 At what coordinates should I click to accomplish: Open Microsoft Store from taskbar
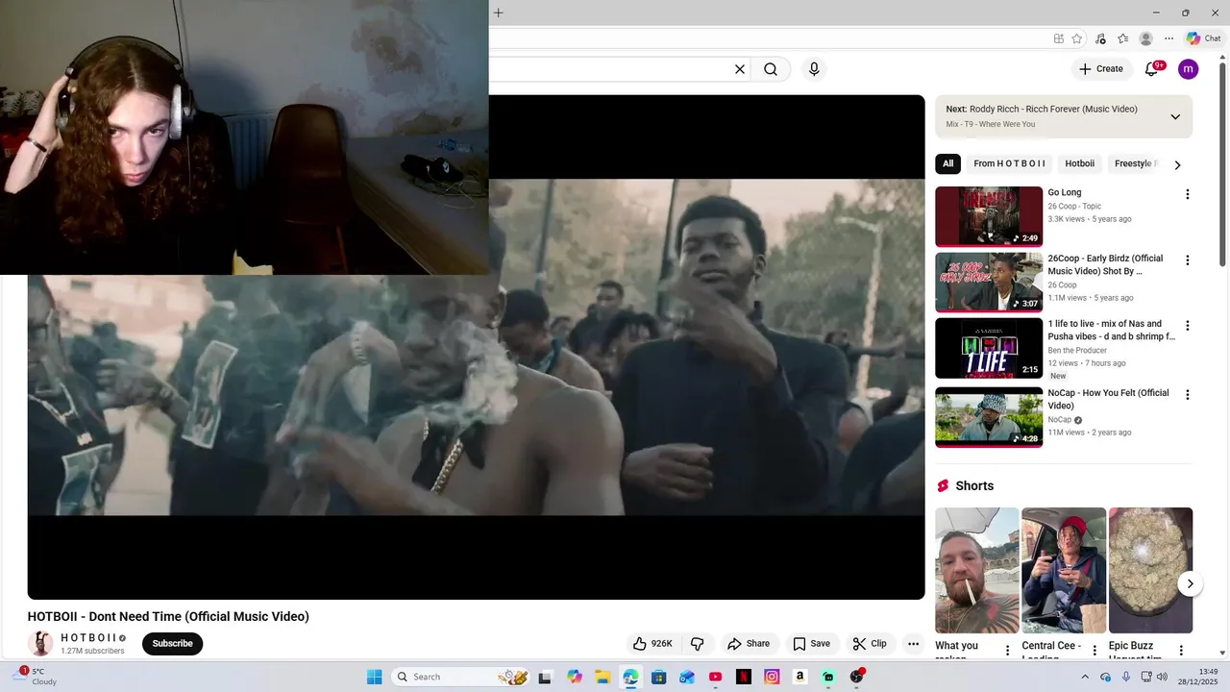click(658, 677)
